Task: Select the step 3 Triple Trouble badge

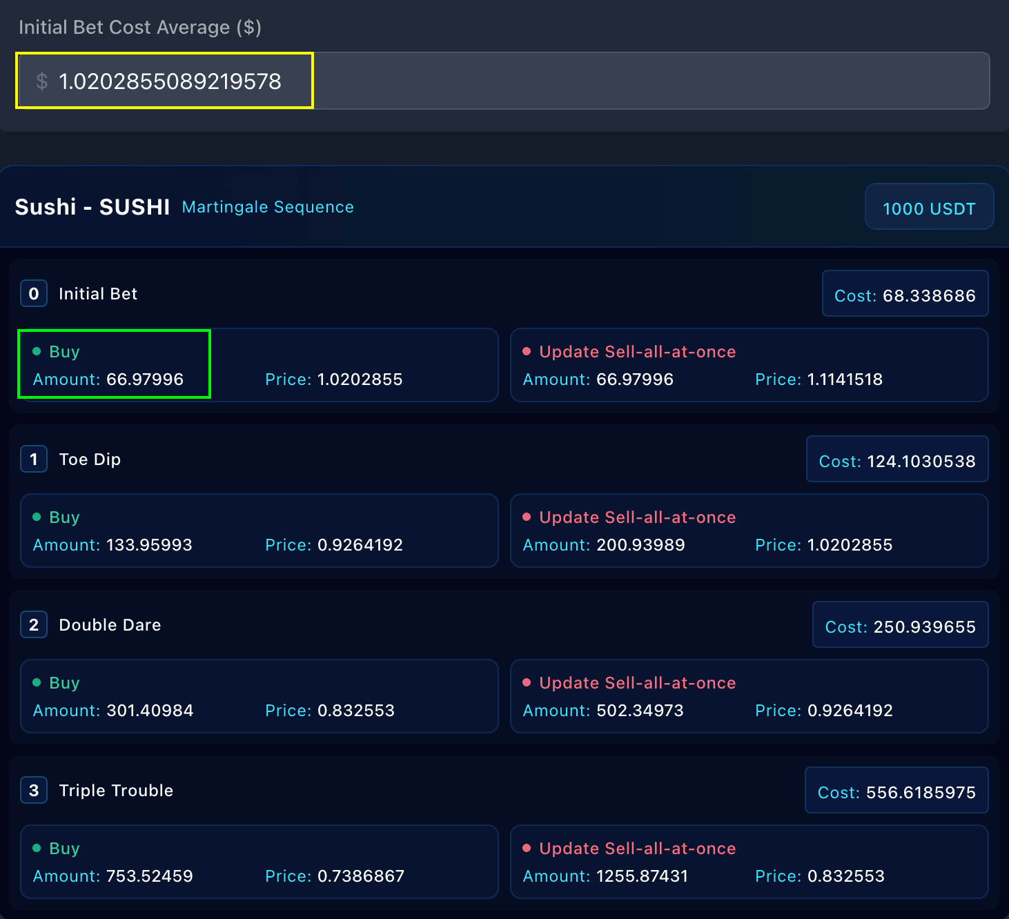Action: [x=34, y=791]
